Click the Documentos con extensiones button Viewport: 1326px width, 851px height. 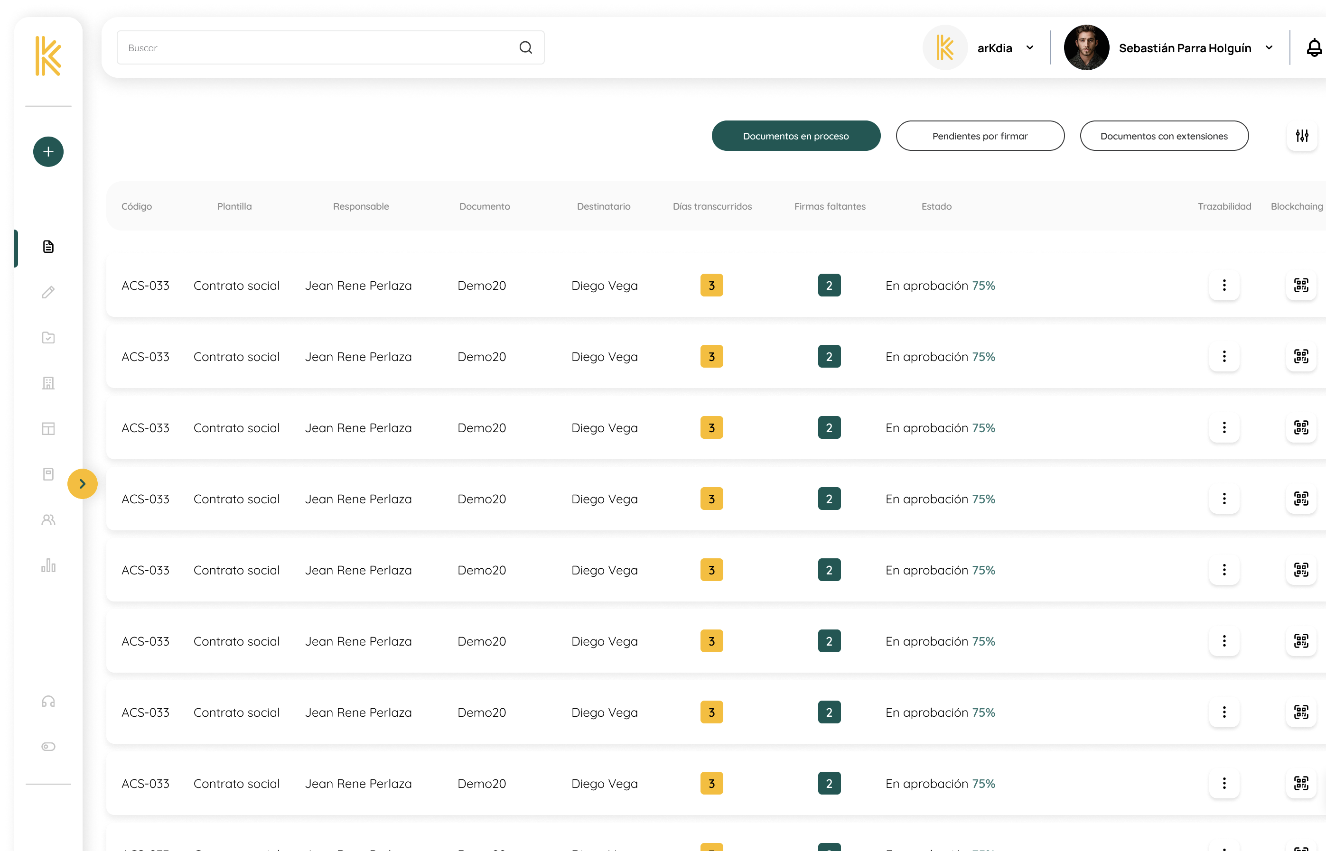pyautogui.click(x=1164, y=135)
